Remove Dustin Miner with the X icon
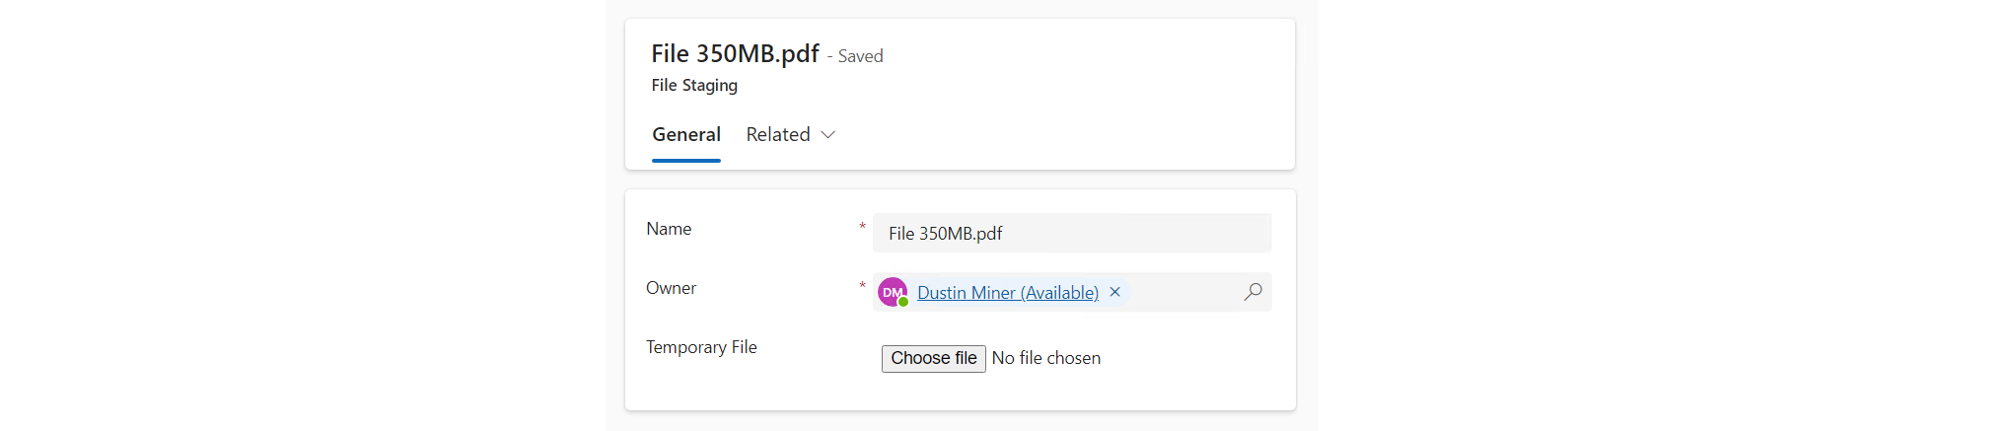This screenshot has width=2005, height=431. [x=1115, y=292]
